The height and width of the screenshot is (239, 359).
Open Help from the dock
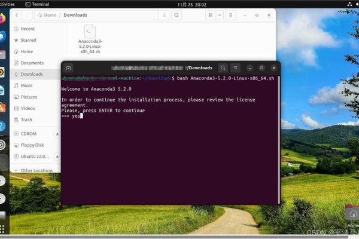click(x=2, y=126)
